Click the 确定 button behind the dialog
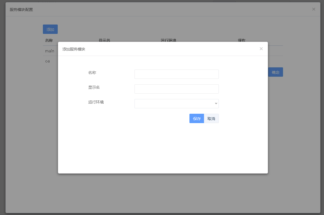Screen dimensions: 324x215 [275, 72]
